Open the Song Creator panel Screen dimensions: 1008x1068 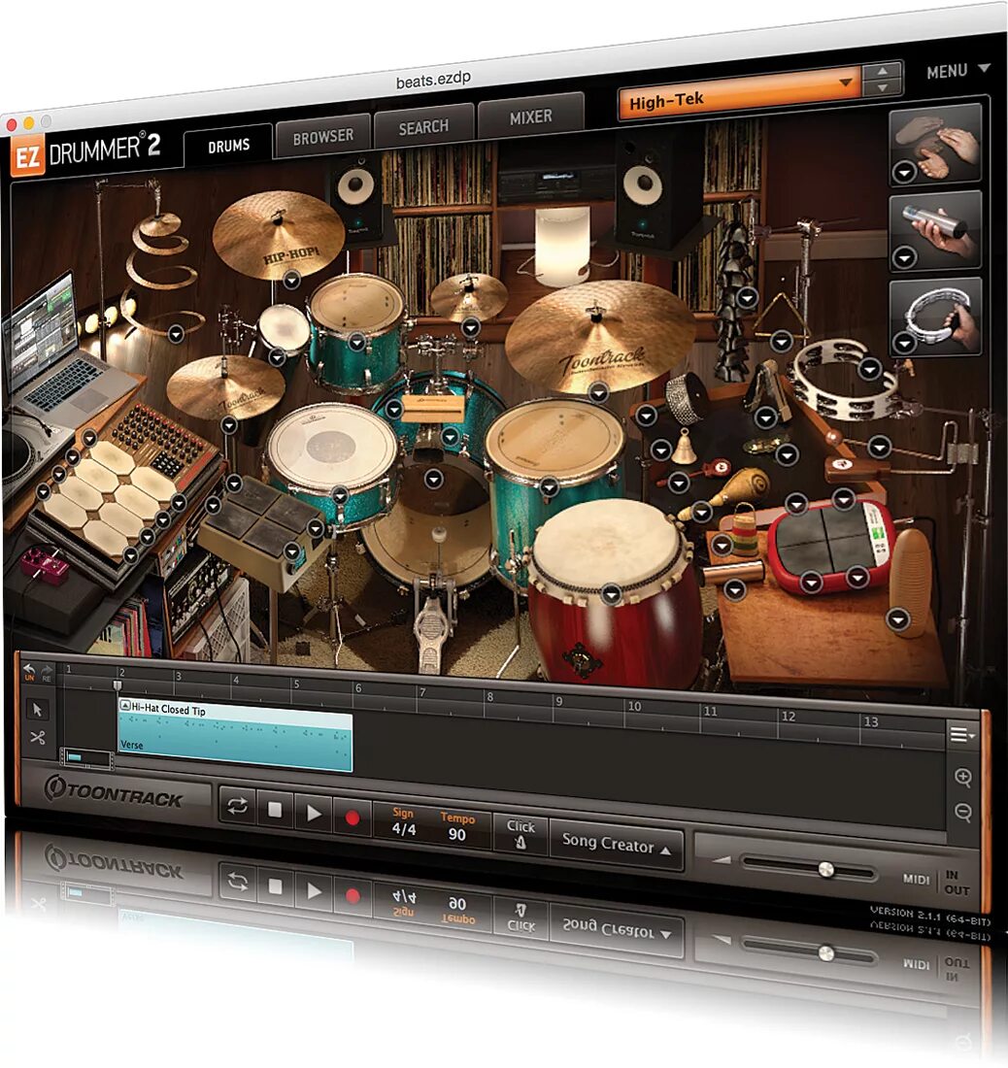pyautogui.click(x=616, y=845)
